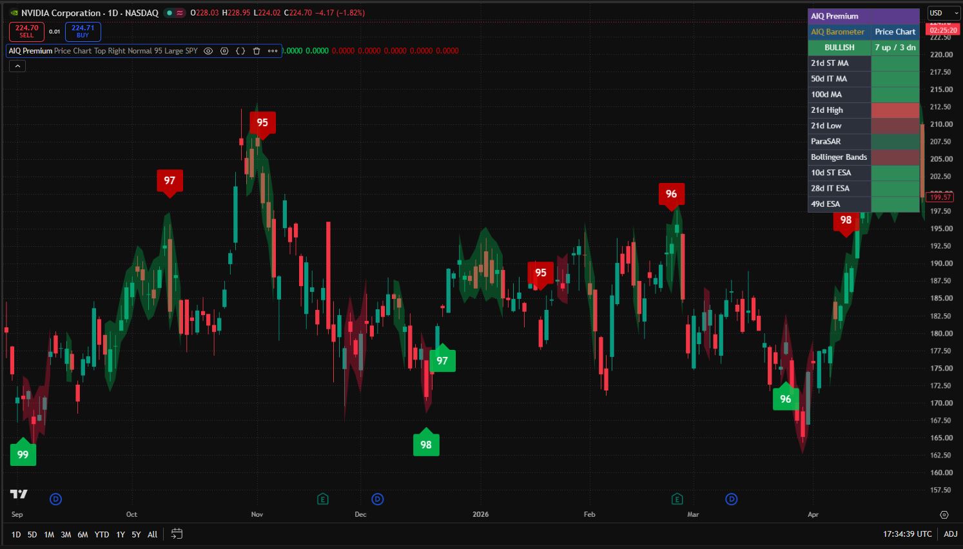Toggle AIQ Premium indicator visibility eye icon
The width and height of the screenshot is (963, 549).
click(208, 51)
